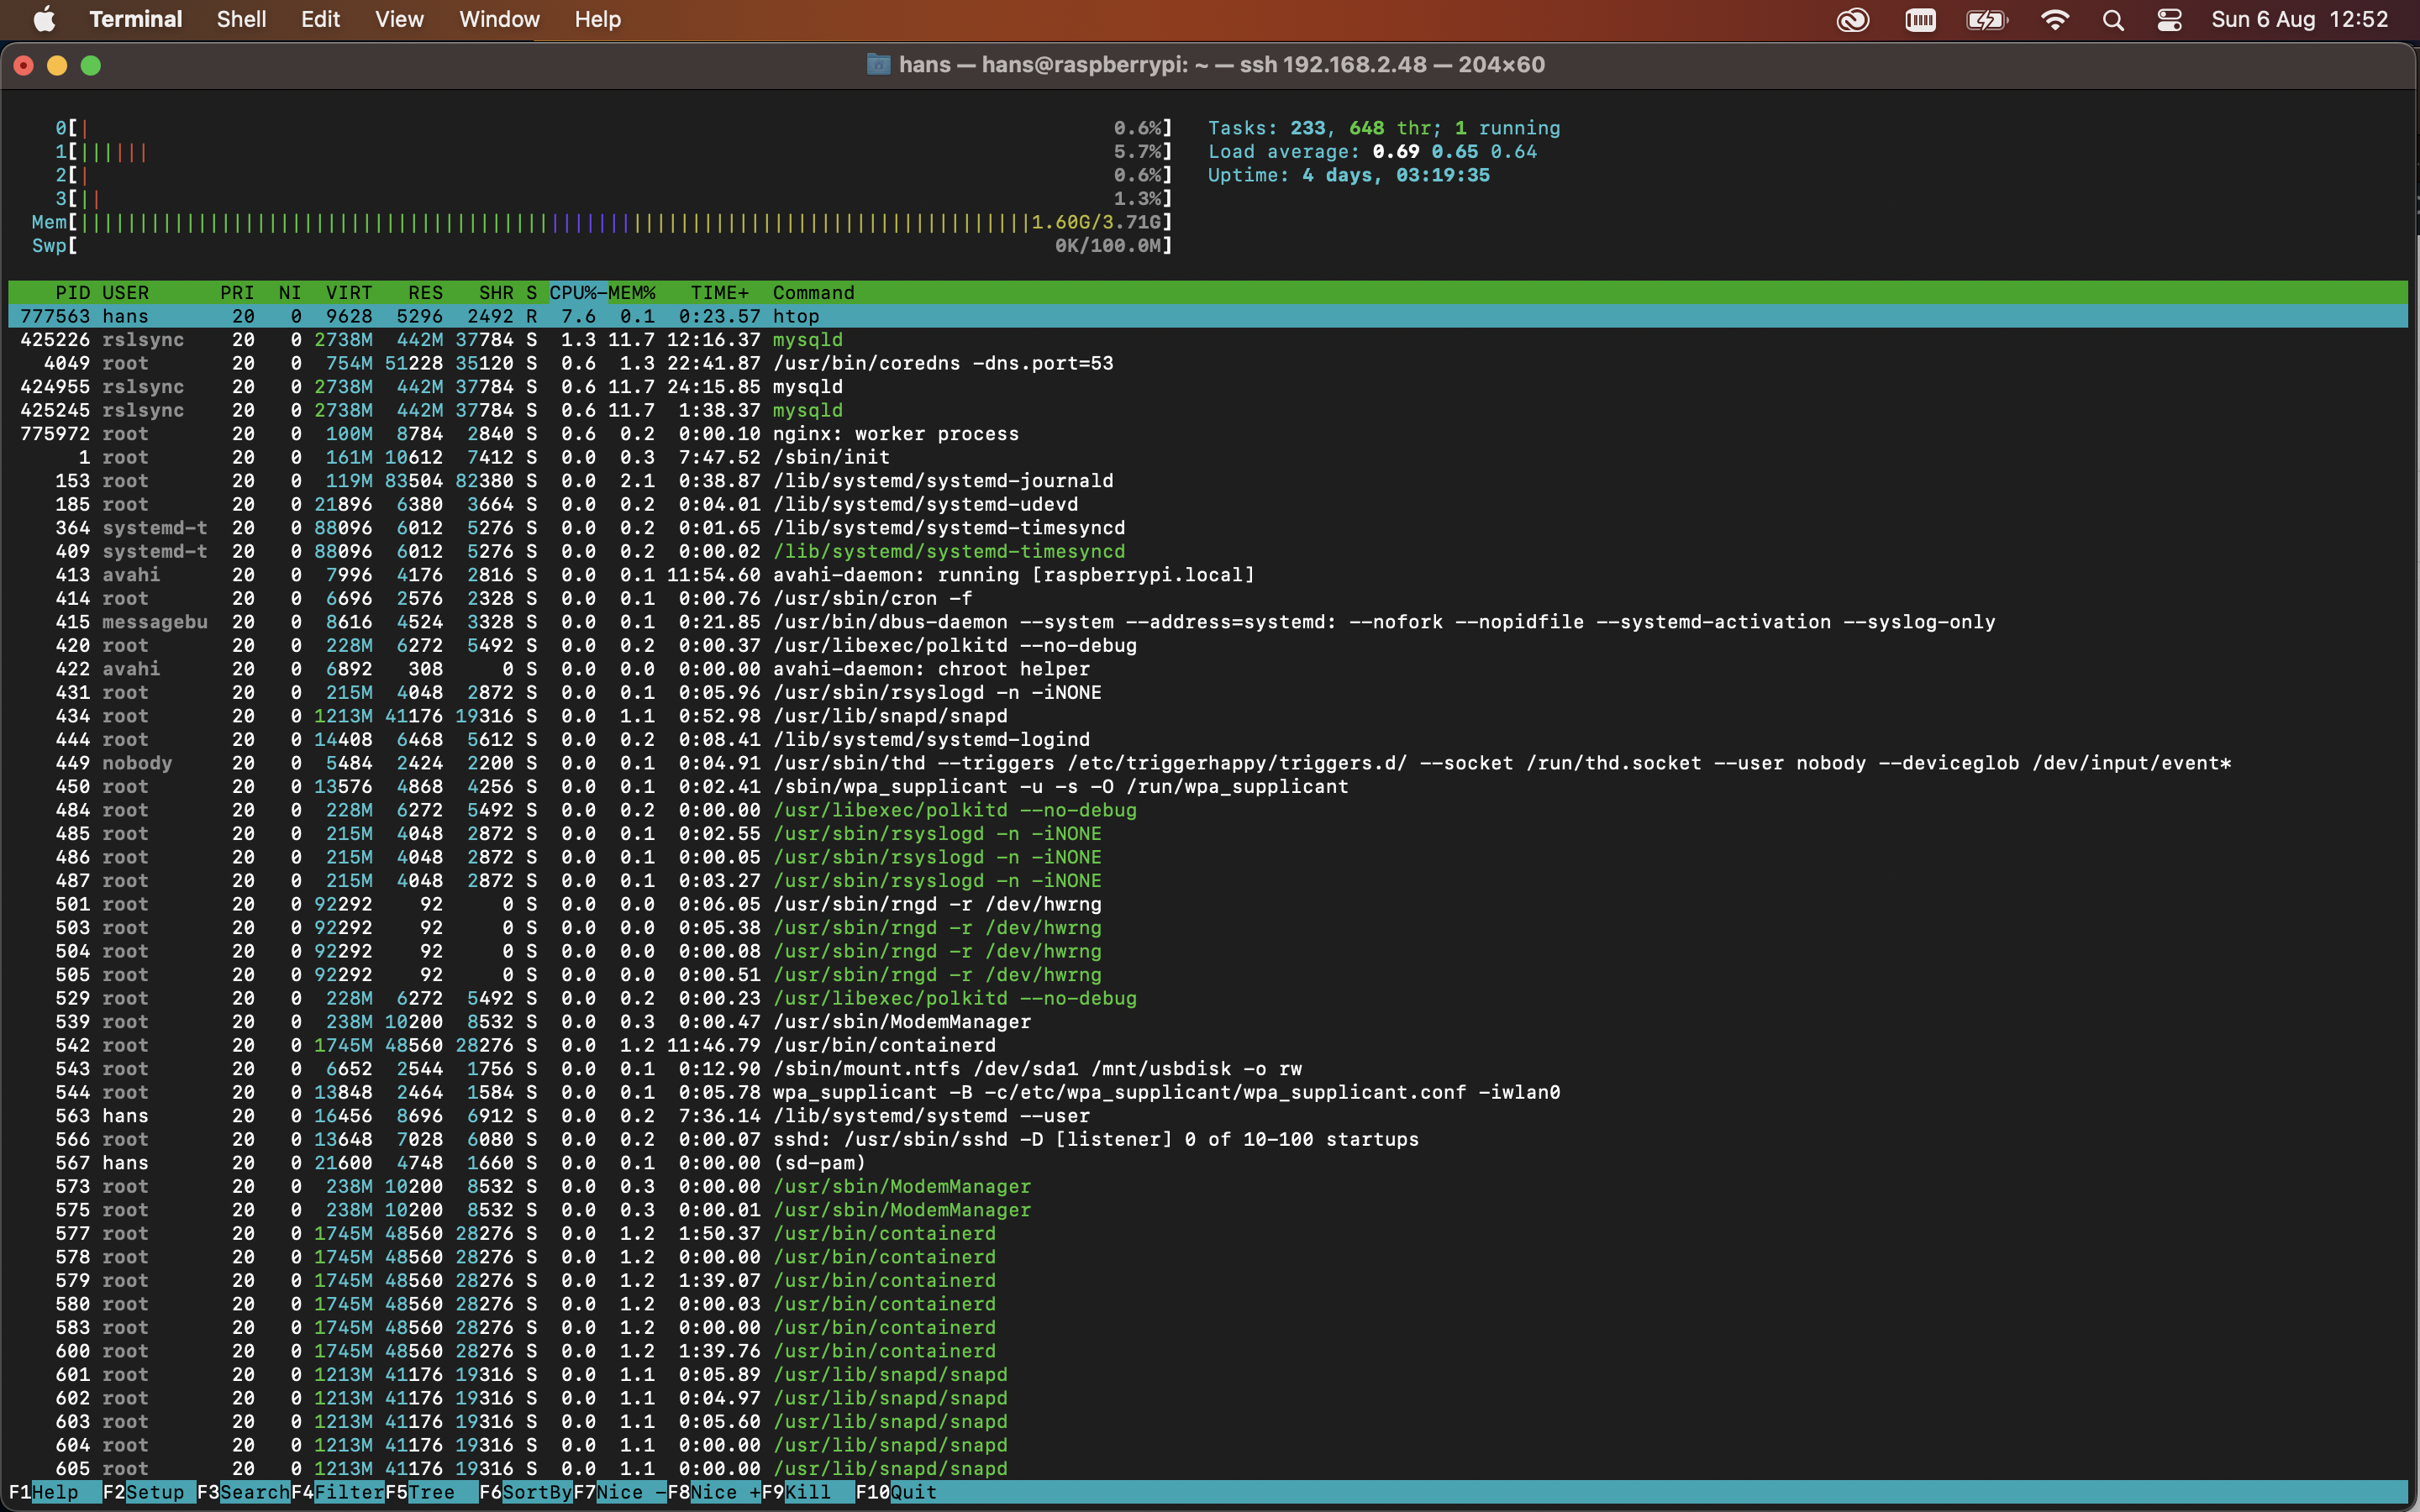
Task: Click the CPU 1 usage meter
Action: (614, 152)
